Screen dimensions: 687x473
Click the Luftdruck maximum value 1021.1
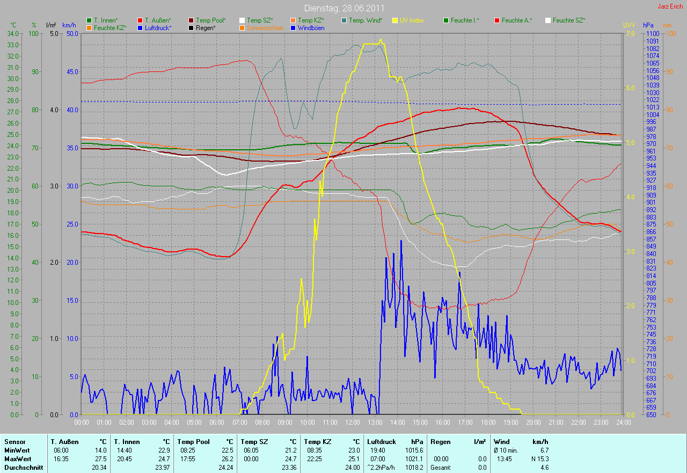(x=413, y=459)
